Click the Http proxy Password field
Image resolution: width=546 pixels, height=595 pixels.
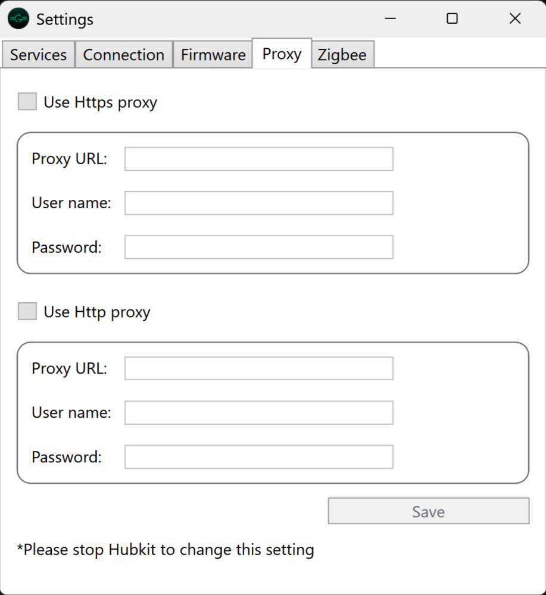258,456
